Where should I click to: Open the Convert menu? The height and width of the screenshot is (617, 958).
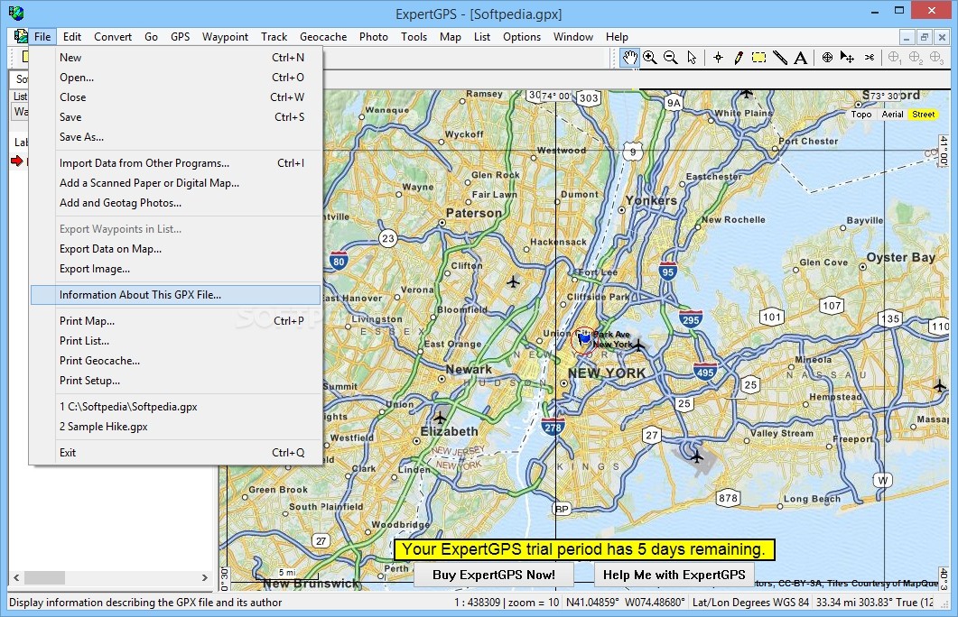pyautogui.click(x=113, y=37)
